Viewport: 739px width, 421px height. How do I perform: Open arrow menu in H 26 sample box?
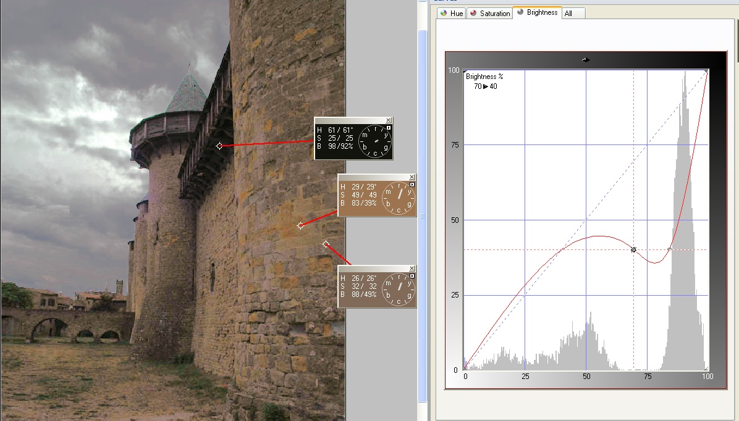click(x=412, y=275)
